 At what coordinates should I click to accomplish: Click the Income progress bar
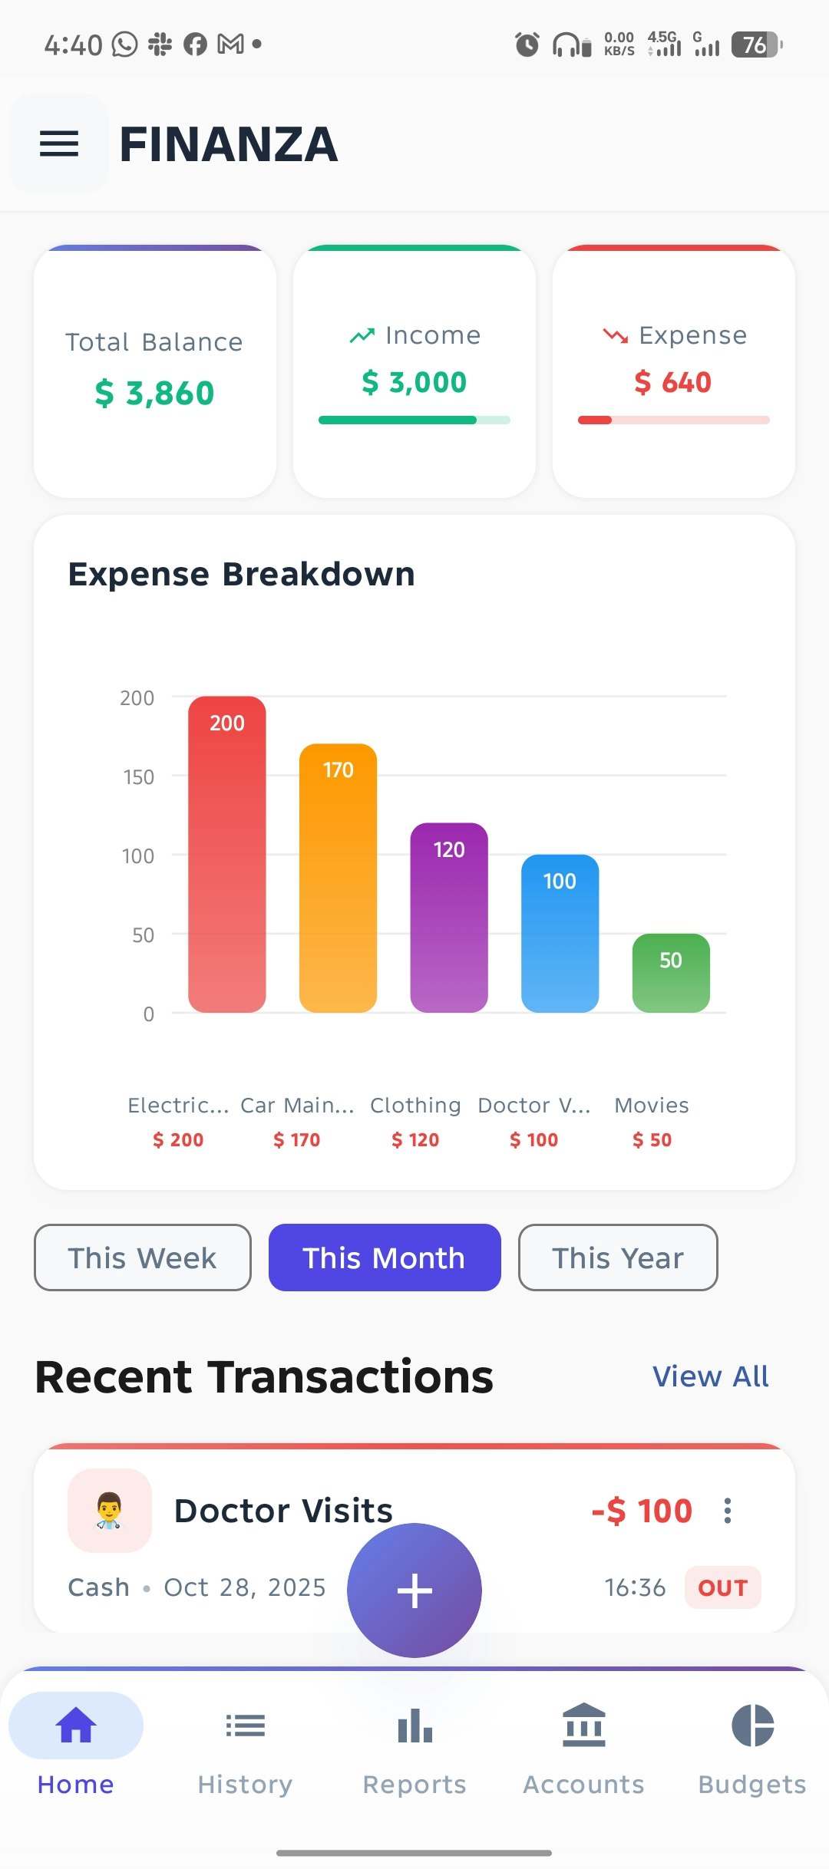point(414,420)
